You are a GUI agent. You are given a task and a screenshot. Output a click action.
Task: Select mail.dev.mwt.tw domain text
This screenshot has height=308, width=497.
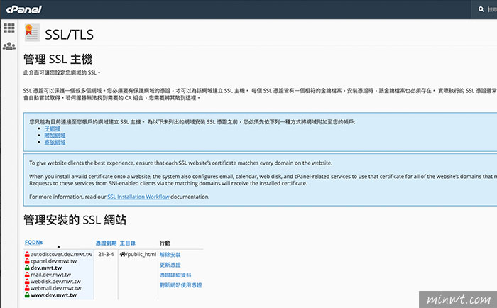(50, 275)
